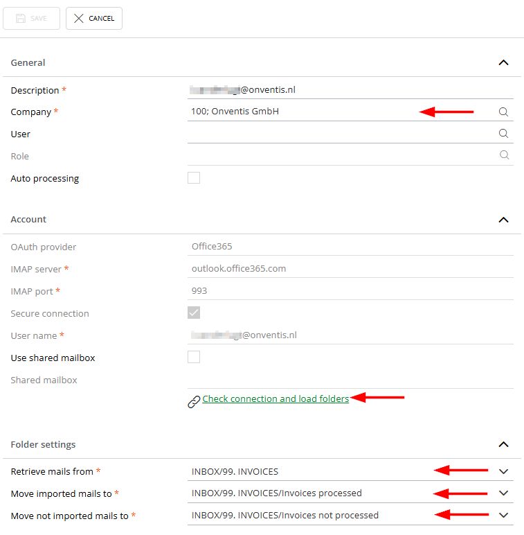
Task: Click the chain link icon beside Check connection
Action: tap(194, 402)
